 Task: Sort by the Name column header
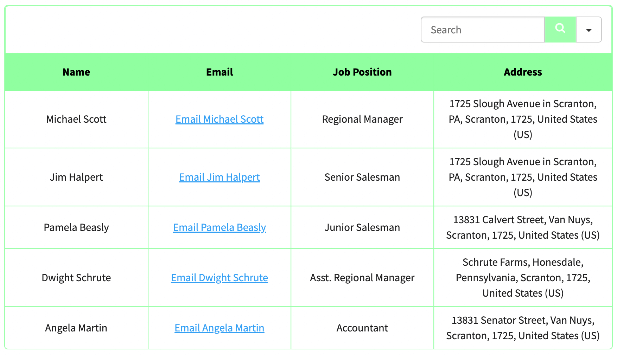click(x=76, y=72)
